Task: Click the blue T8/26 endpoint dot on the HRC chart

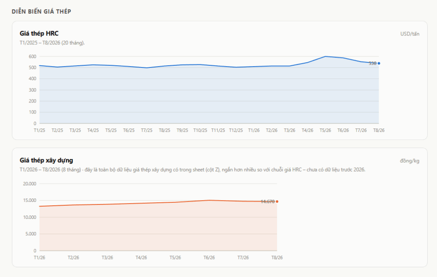Action: coord(379,63)
